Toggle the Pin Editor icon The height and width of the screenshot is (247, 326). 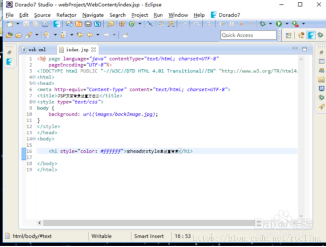point(125,35)
